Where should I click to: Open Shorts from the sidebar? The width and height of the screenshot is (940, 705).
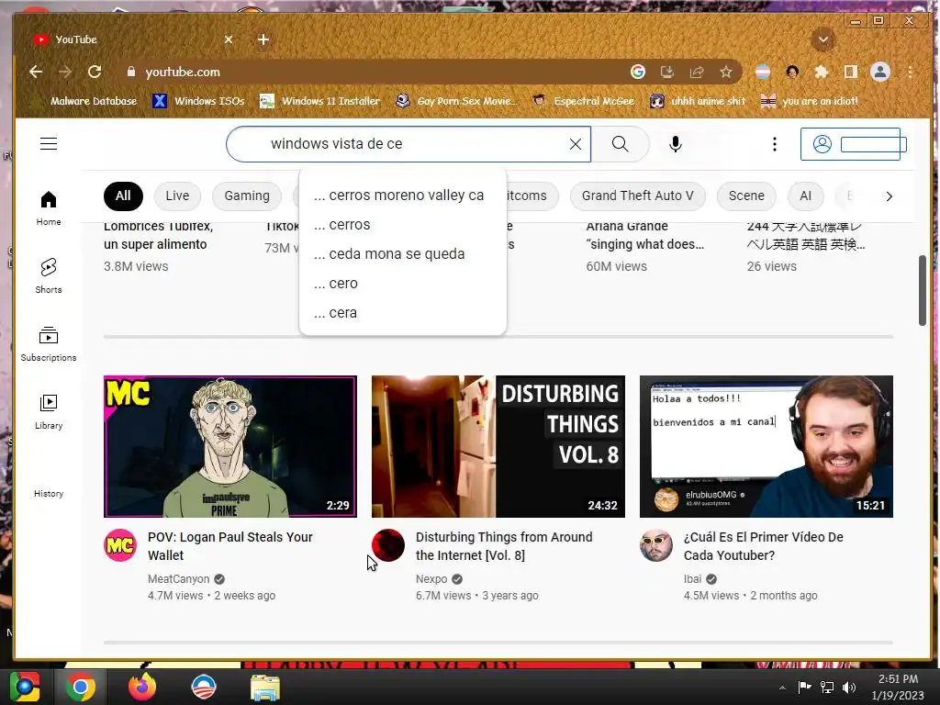(x=49, y=275)
